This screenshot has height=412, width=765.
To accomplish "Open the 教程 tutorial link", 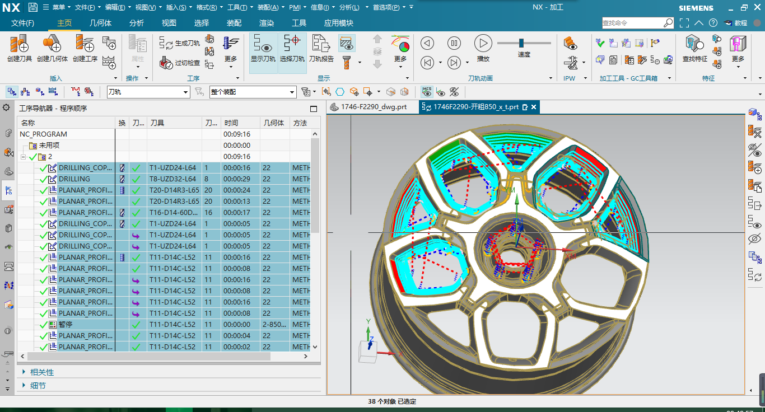I will pyautogui.click(x=736, y=23).
